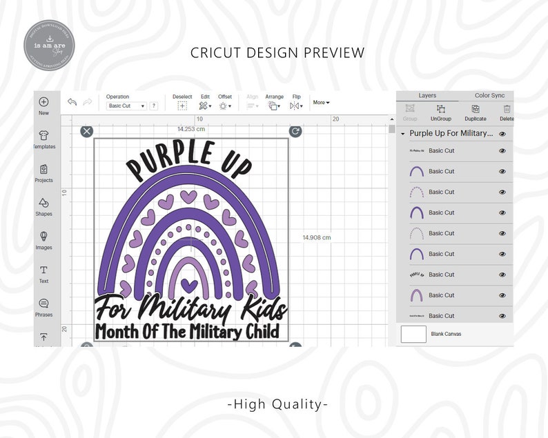Open the Arrange dropdown
This screenshot has width=548, height=438.
275,106
